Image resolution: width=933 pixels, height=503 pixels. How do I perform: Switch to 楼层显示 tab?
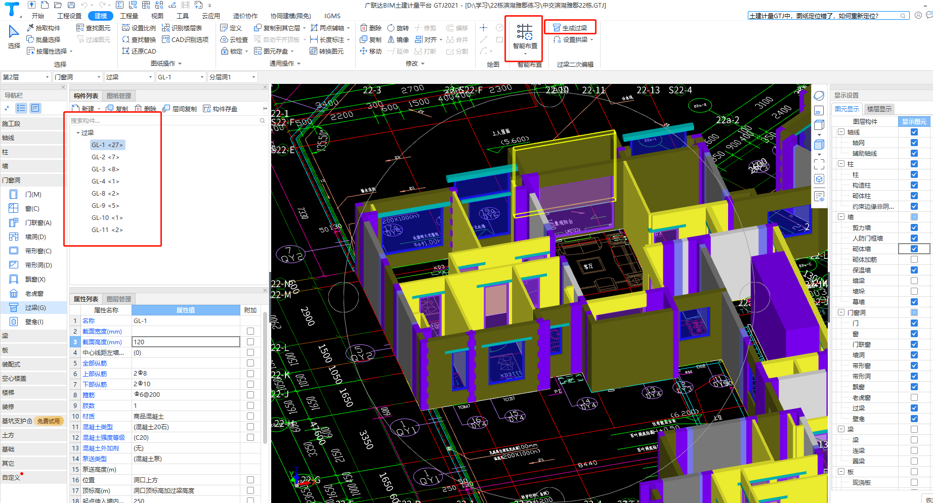879,109
